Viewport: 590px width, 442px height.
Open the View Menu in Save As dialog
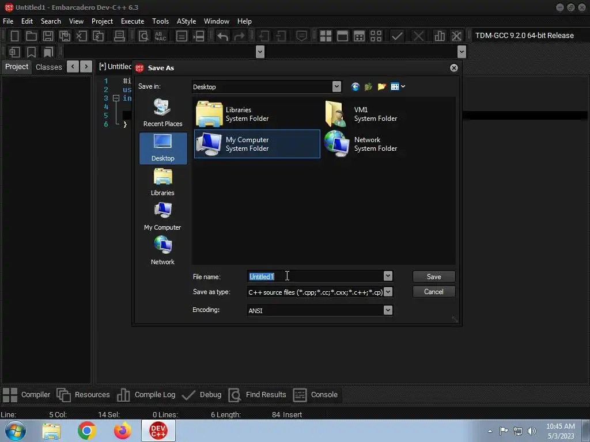(398, 87)
